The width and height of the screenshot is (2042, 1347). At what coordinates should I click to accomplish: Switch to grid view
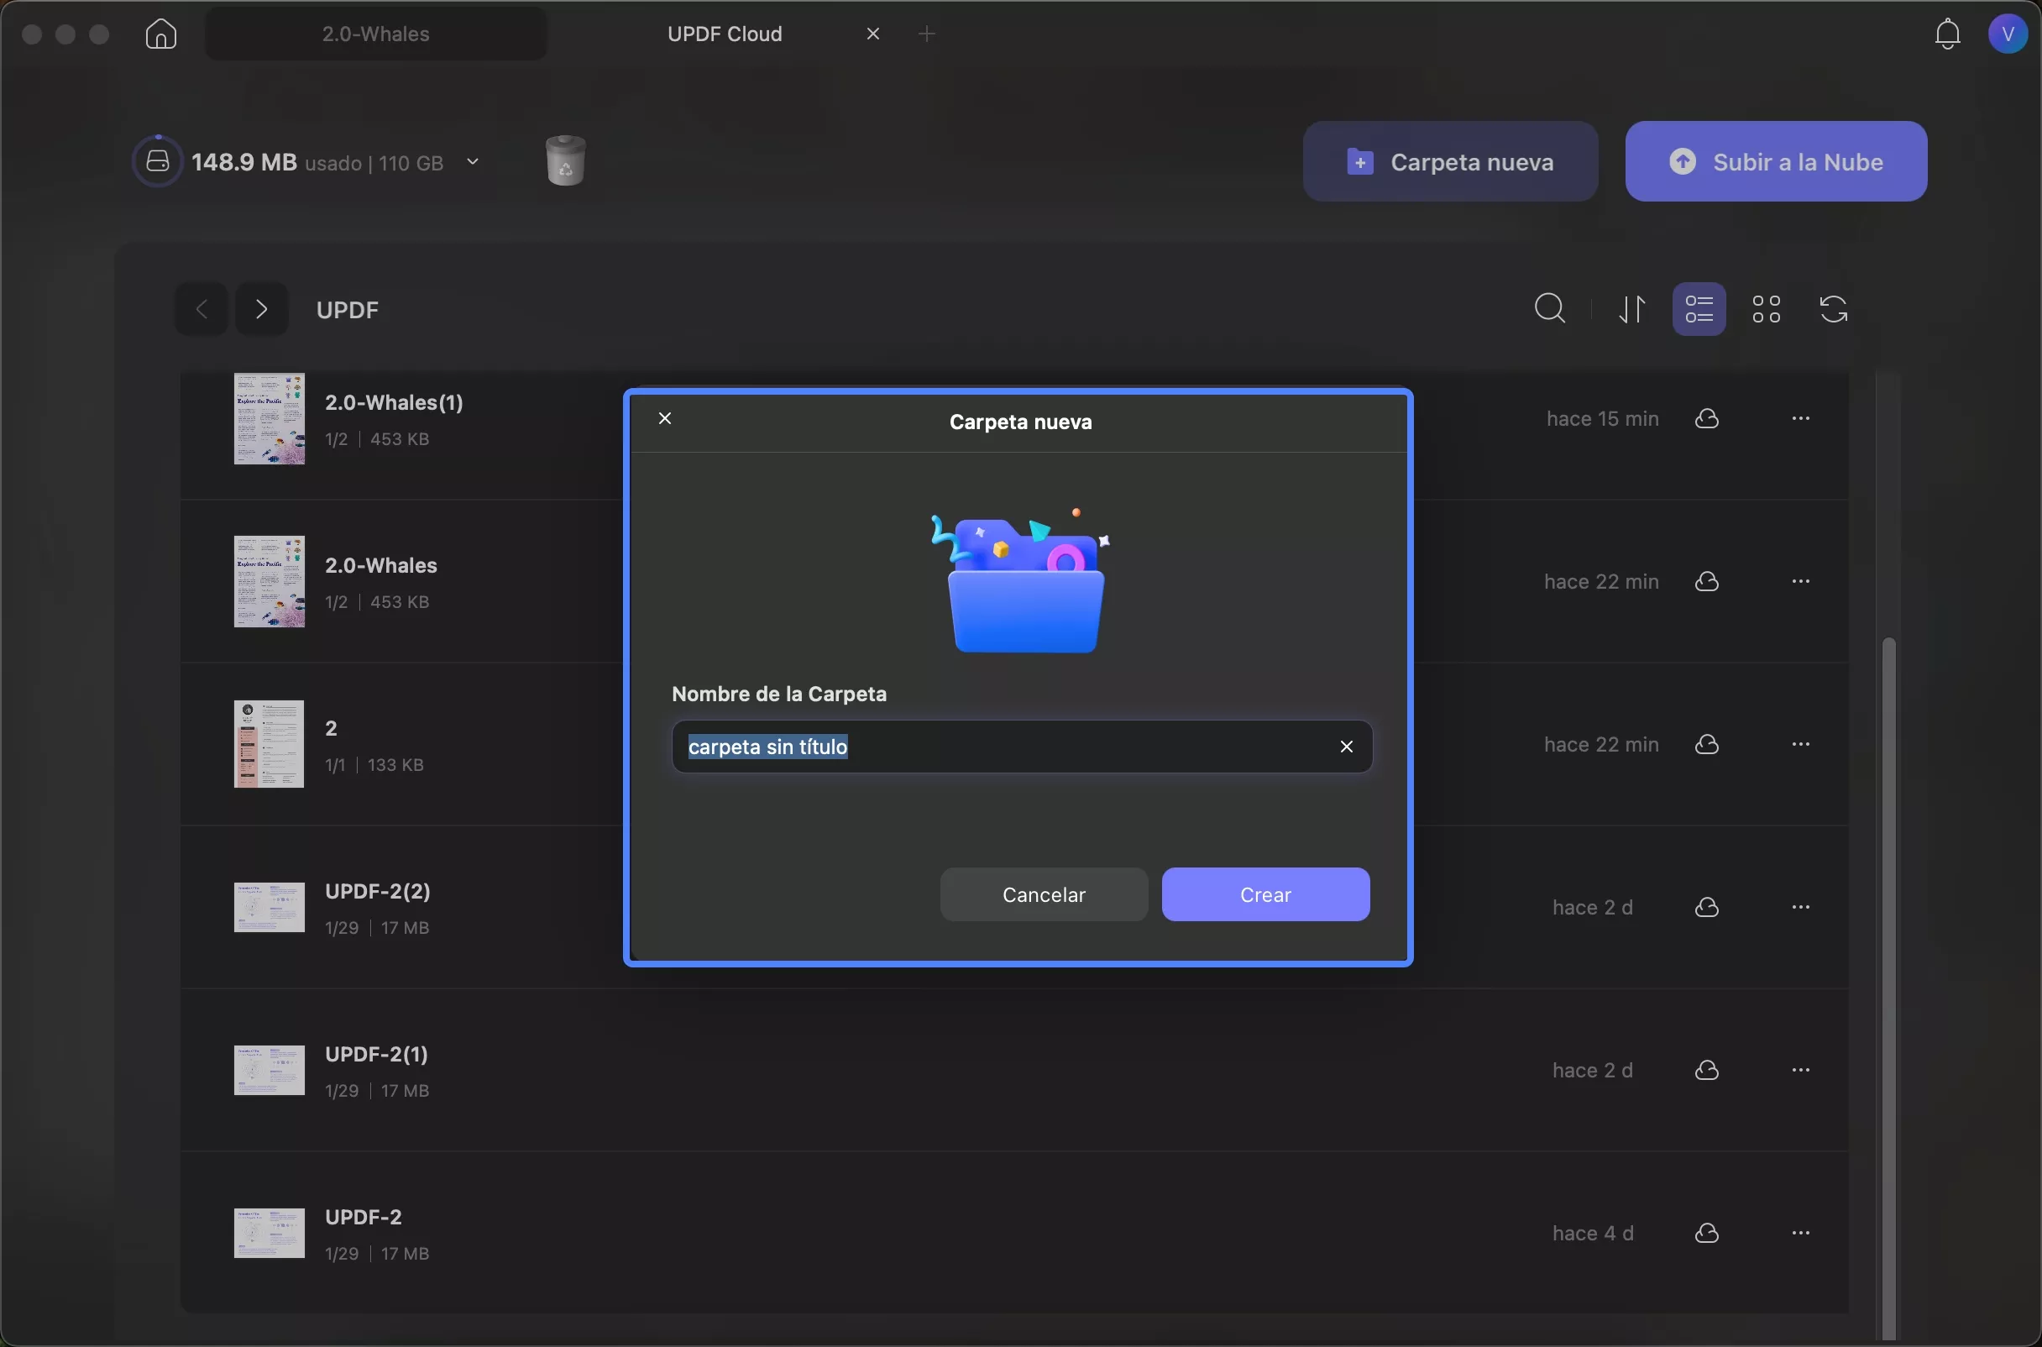pyautogui.click(x=1767, y=309)
